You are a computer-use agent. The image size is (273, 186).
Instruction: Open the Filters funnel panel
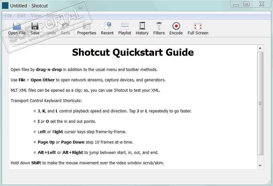(x=159, y=29)
